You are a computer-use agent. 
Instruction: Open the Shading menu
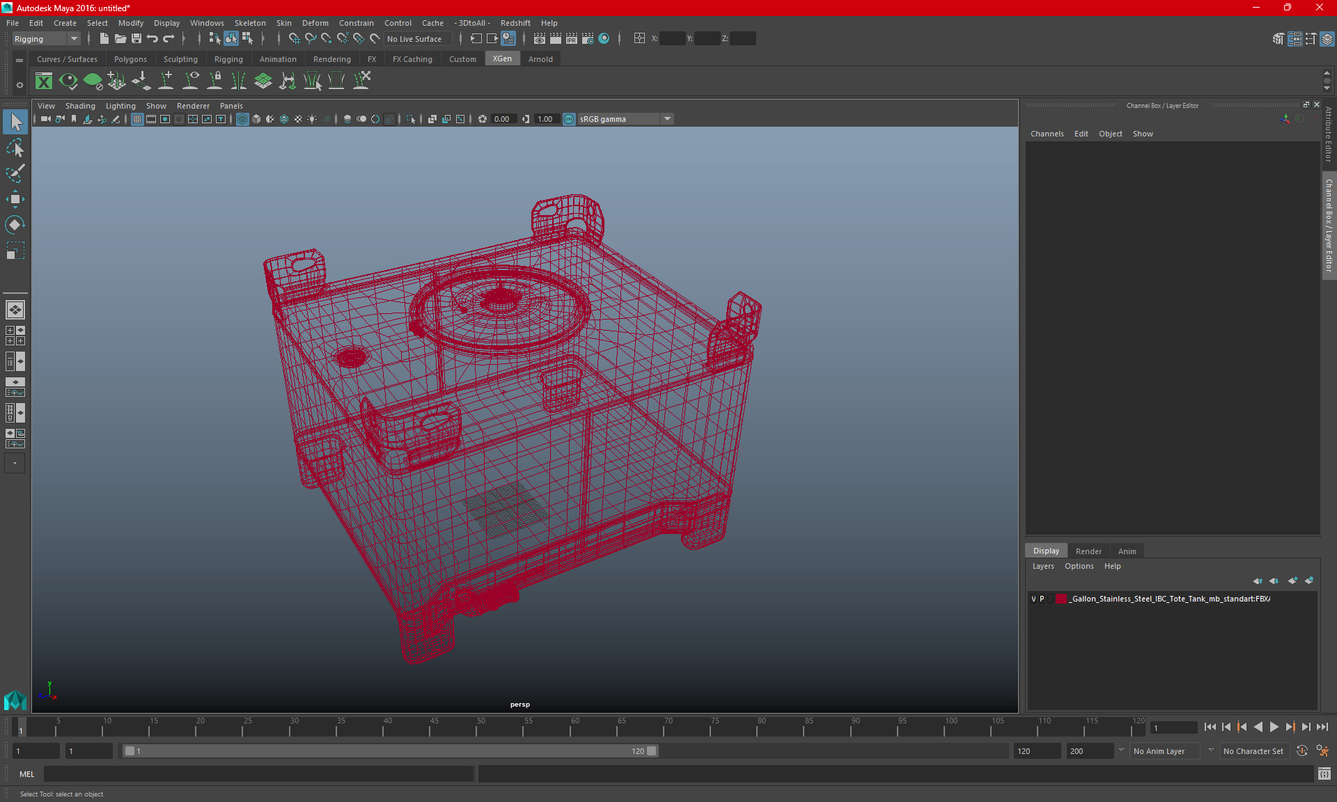click(x=79, y=105)
